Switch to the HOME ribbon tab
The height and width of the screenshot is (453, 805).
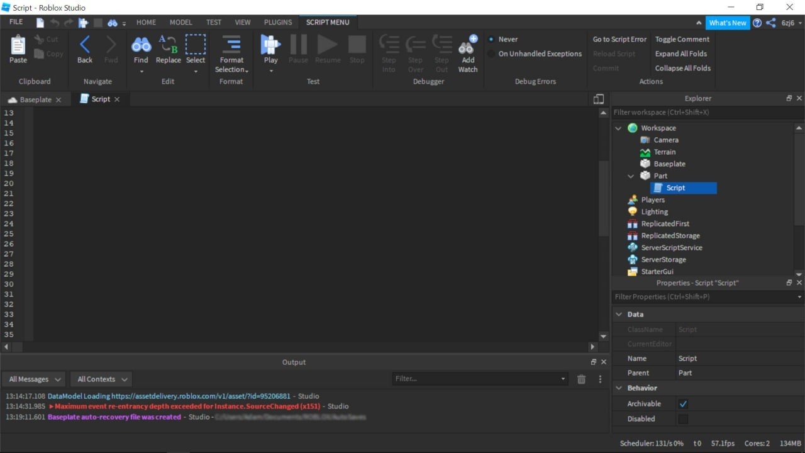click(x=146, y=22)
